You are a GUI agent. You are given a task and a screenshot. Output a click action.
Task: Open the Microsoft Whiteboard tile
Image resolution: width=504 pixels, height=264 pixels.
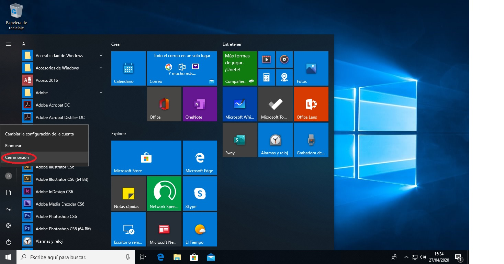coord(239,104)
